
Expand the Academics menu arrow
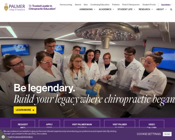pos(113,9)
